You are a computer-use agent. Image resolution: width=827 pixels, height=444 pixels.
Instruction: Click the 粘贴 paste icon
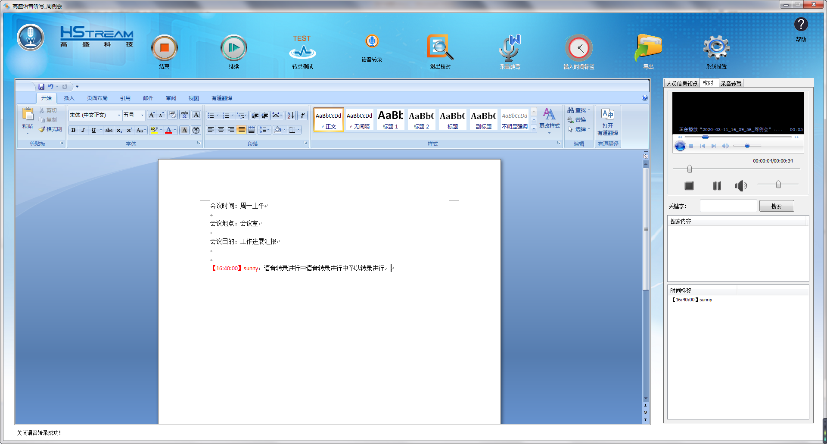coord(28,114)
